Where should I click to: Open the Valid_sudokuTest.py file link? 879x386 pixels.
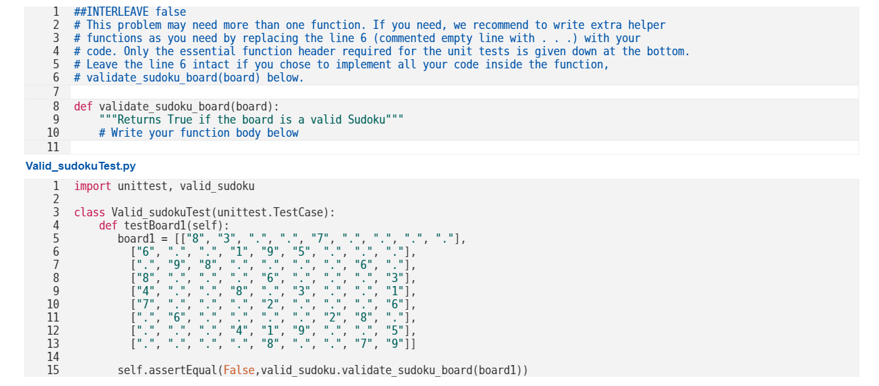[x=81, y=166]
